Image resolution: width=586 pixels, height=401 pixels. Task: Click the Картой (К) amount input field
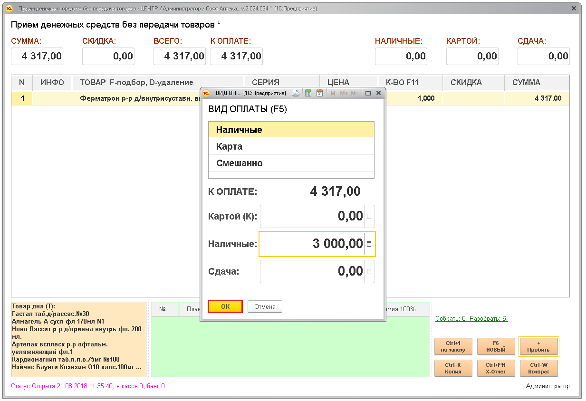pos(311,217)
